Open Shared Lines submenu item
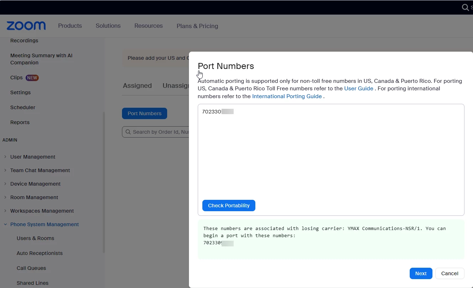This screenshot has height=288, width=473. (x=32, y=283)
